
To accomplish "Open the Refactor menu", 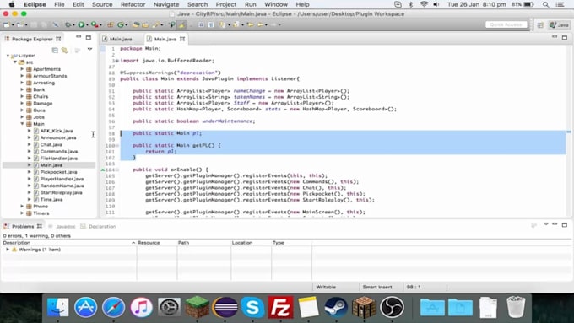I will coord(133,4).
